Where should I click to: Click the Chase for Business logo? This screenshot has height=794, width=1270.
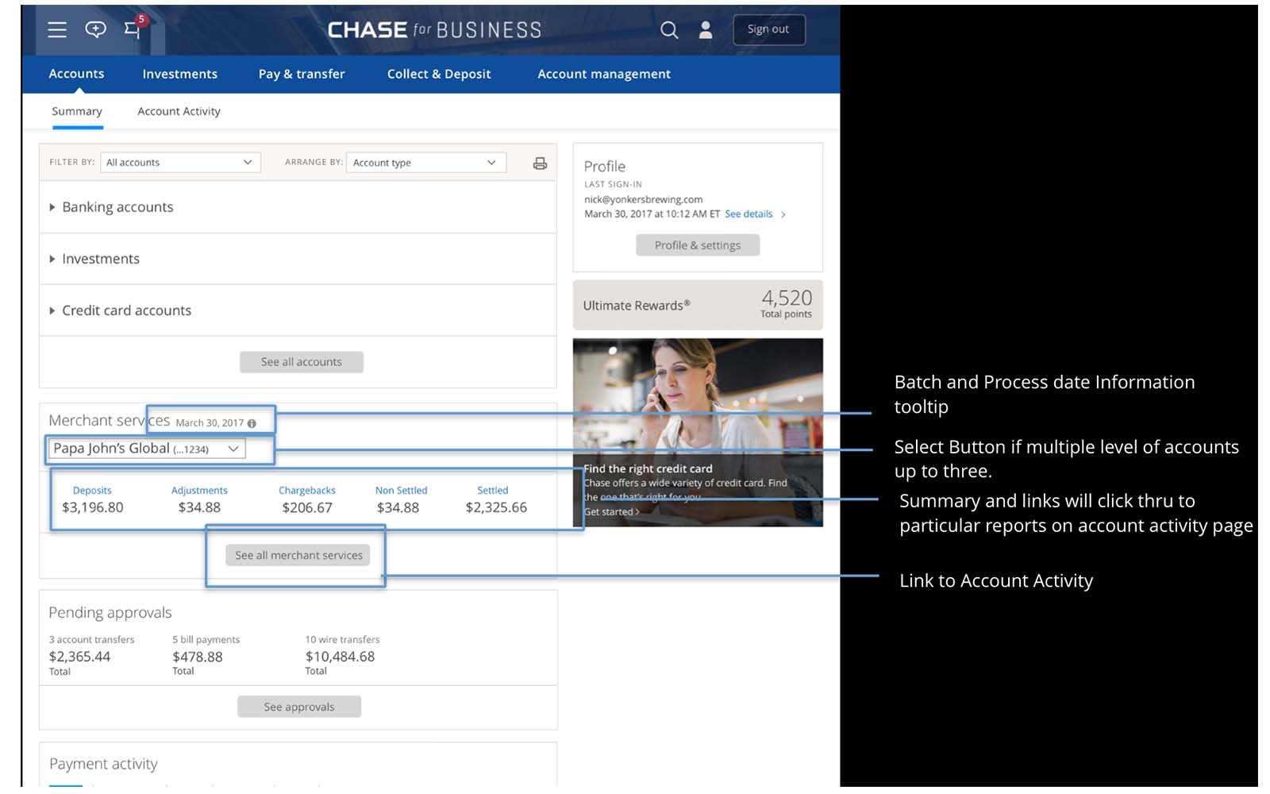434,30
